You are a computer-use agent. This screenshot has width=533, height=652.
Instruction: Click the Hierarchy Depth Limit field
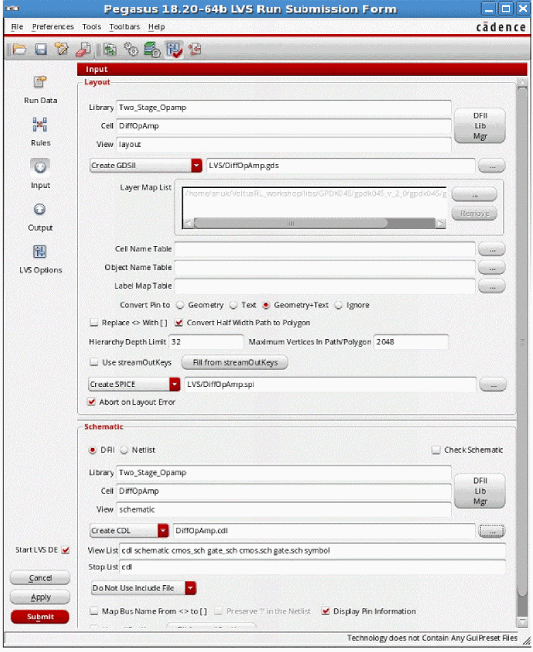click(206, 342)
